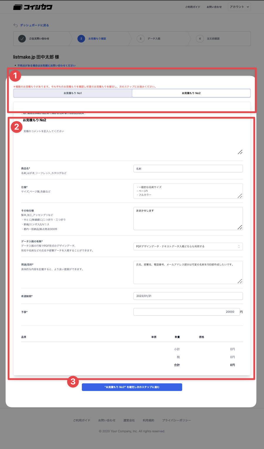Click the 希望納期 date field
264x449 pixels.
[x=188, y=296]
